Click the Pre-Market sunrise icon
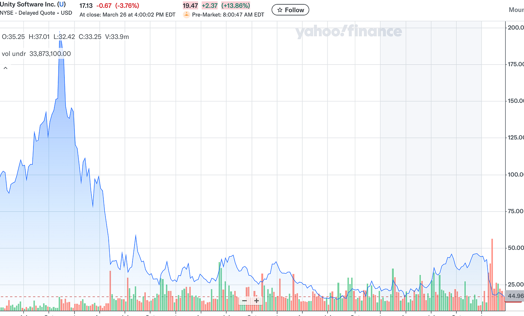 tap(186, 15)
